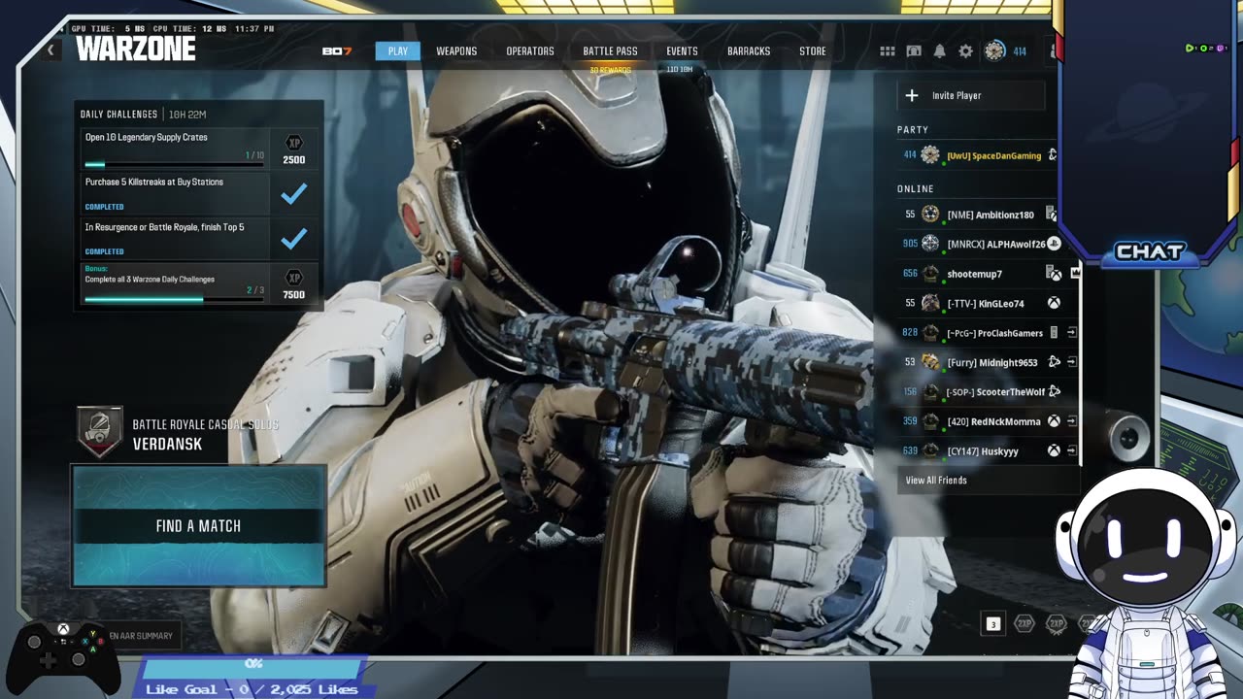Open the Store tab

[813, 51]
